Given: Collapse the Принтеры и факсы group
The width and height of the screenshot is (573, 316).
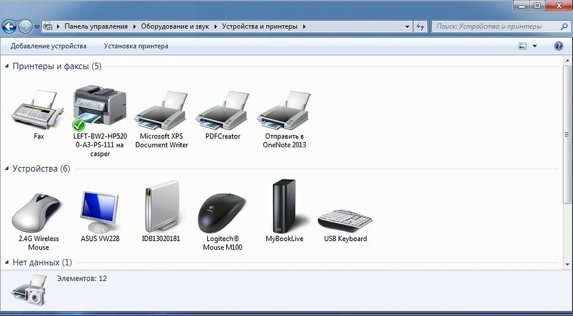Looking at the screenshot, I should pos(8,67).
